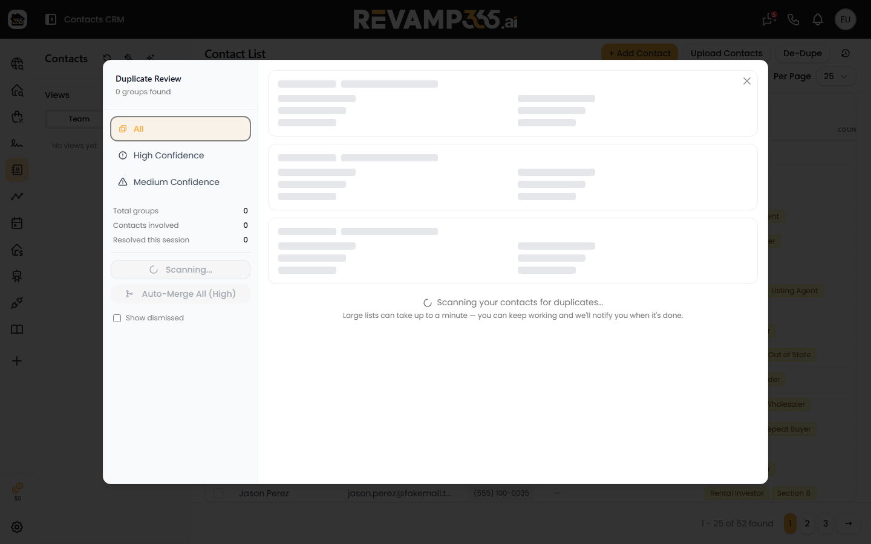
Task: Open the open-book icon in sidebar
Action: tap(17, 329)
